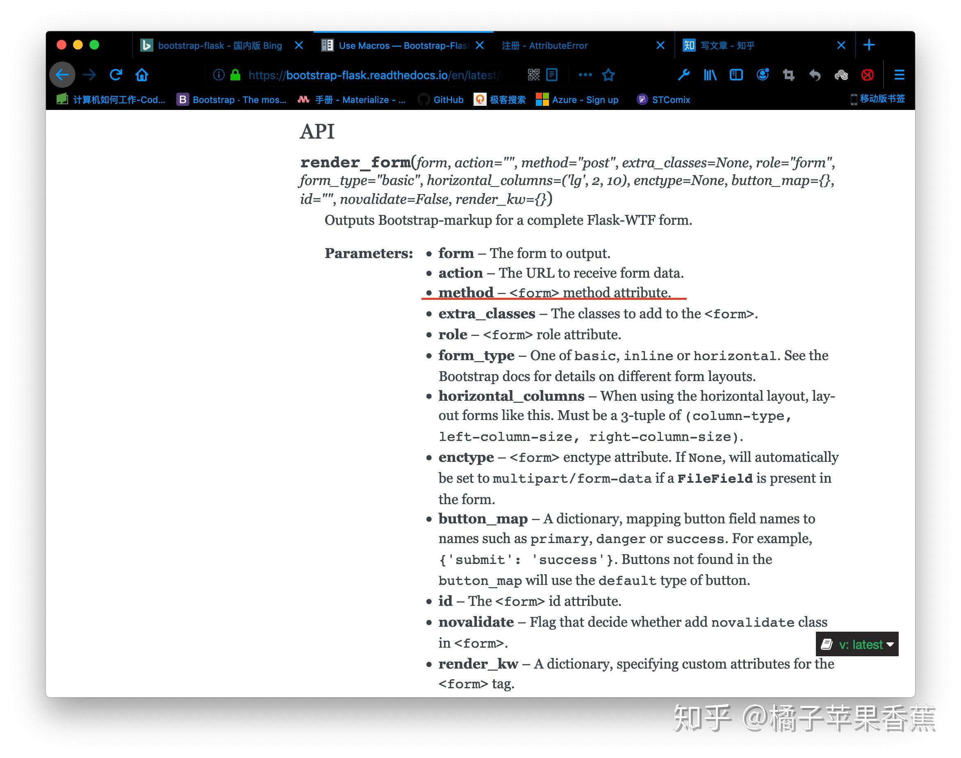Open the wrench developer tools icon
The image size is (961, 758).
pos(683,75)
